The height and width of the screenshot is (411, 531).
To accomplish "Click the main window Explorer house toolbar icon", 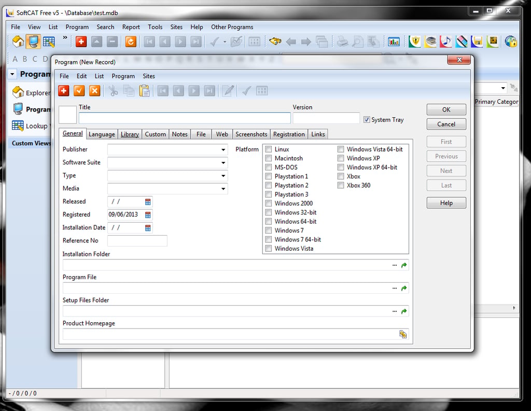I will (18, 42).
